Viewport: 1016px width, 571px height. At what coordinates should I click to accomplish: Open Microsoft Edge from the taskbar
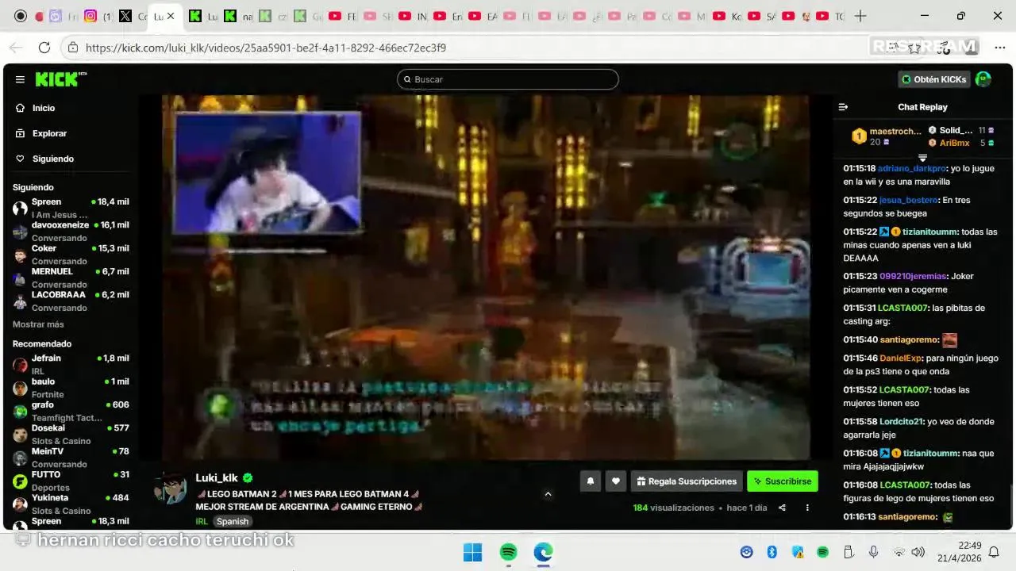tap(544, 552)
